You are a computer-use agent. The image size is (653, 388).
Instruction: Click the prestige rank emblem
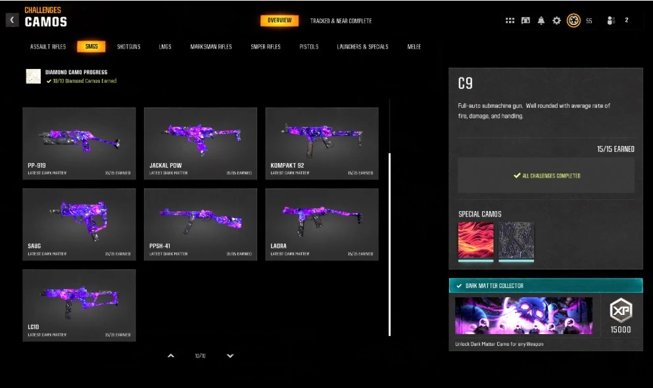click(573, 20)
